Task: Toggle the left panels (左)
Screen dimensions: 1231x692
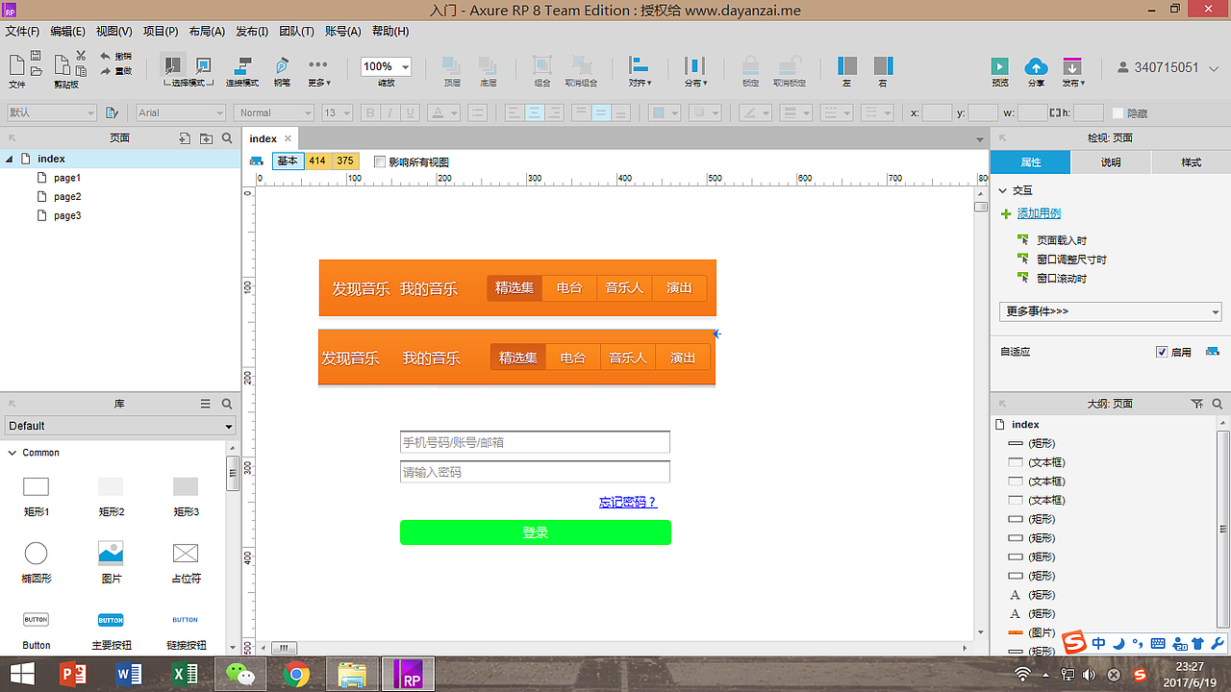Action: tap(847, 72)
